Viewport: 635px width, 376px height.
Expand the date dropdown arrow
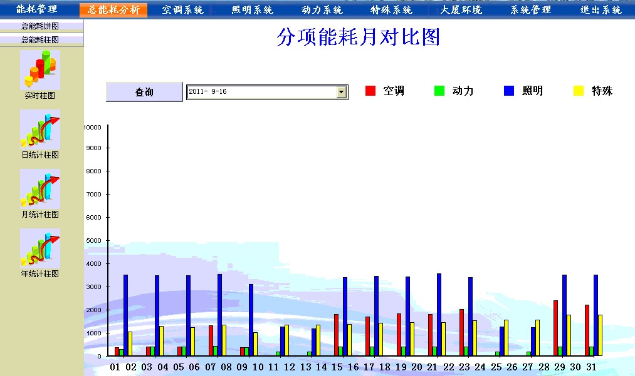click(x=342, y=92)
